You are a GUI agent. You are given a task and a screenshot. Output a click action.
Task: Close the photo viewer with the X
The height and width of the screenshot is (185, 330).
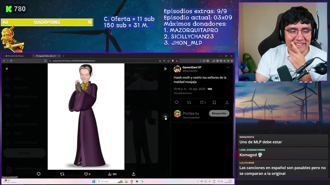point(7,69)
